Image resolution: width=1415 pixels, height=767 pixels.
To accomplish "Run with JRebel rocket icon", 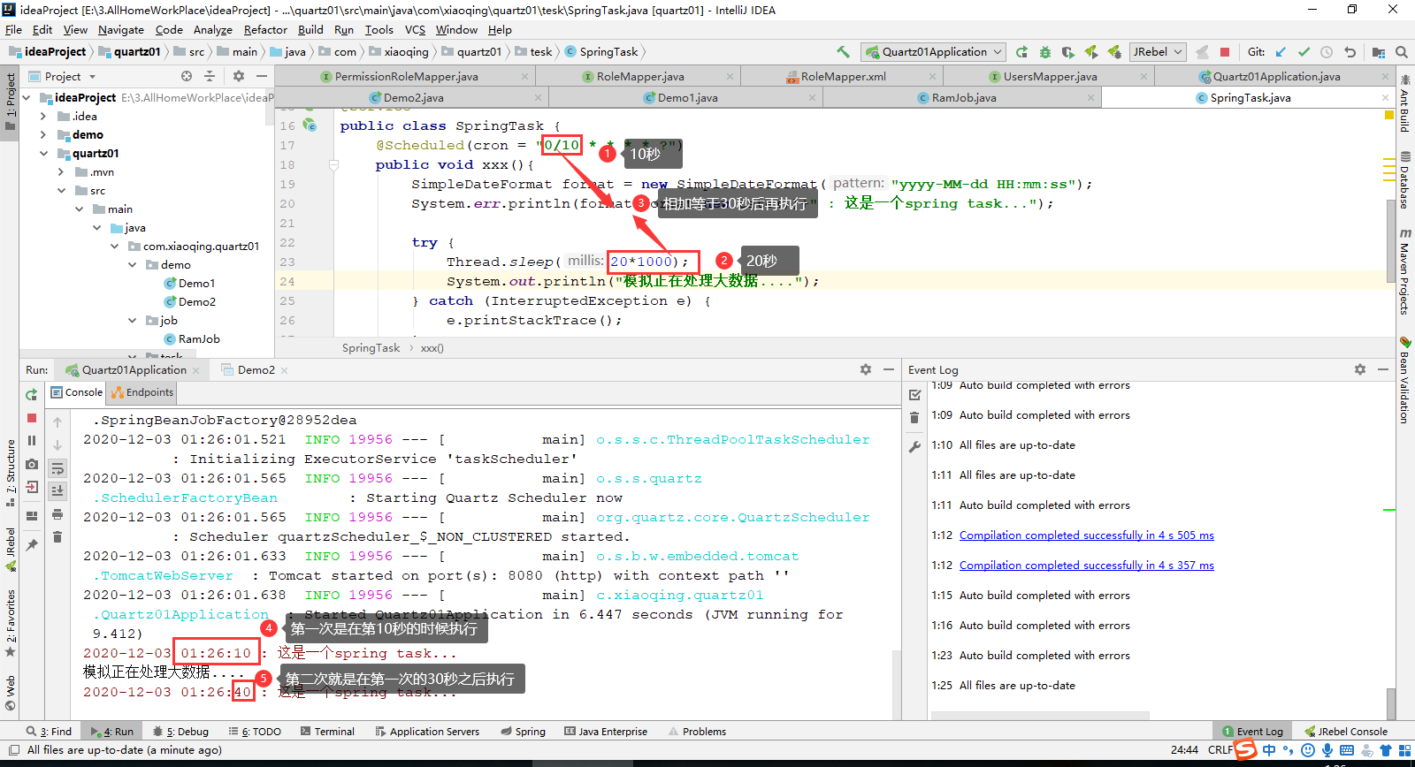I will (x=1091, y=52).
